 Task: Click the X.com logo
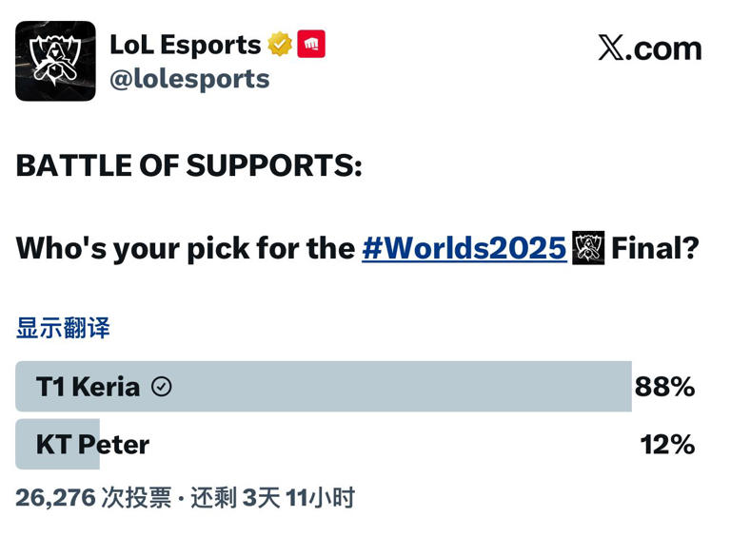click(649, 48)
